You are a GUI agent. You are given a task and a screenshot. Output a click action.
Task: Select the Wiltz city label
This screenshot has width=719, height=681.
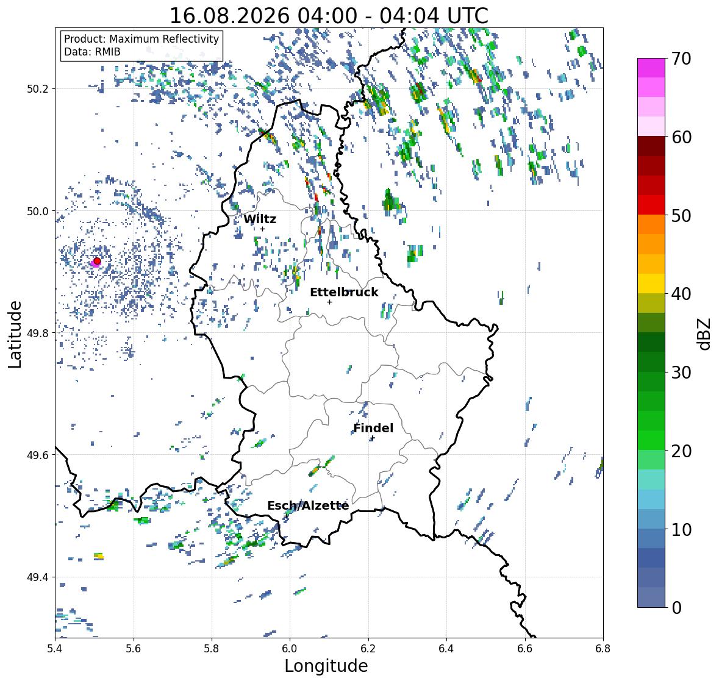[260, 219]
